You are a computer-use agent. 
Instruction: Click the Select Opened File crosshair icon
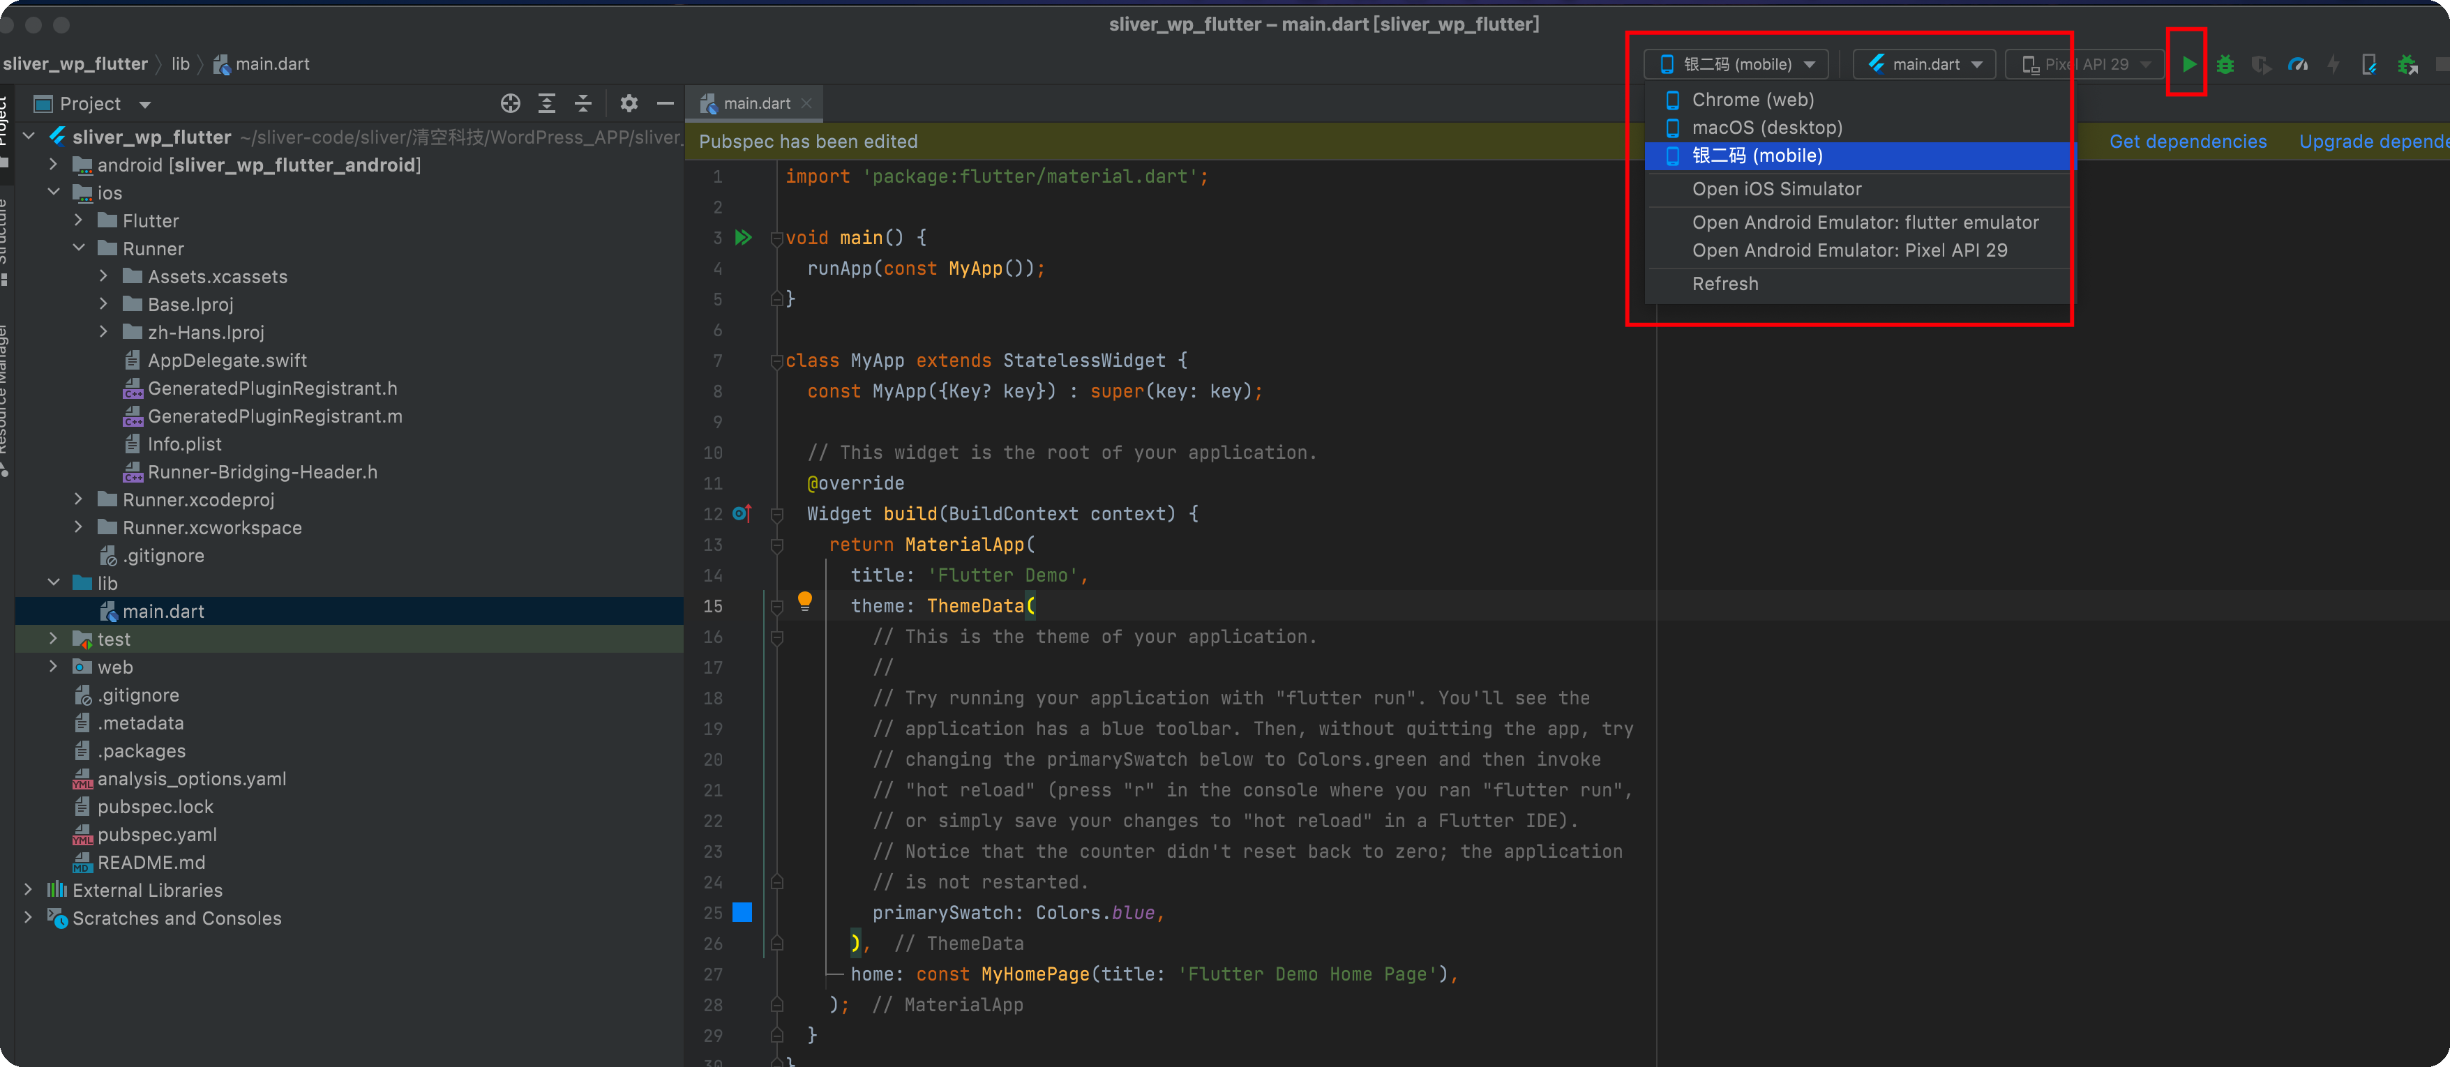coord(510,103)
